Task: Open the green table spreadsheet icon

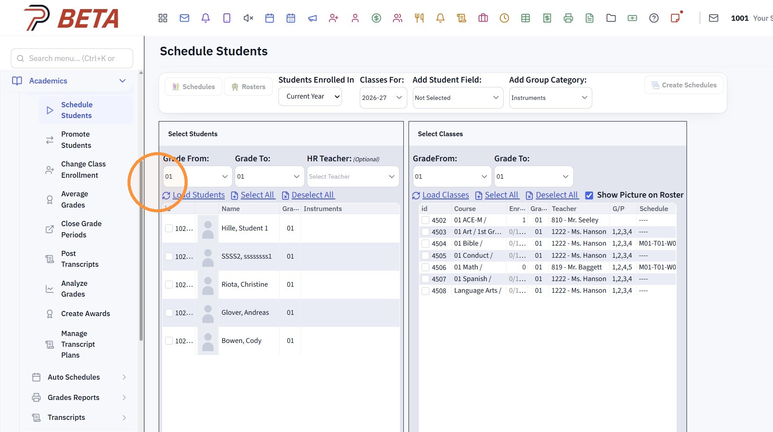Action: pyautogui.click(x=526, y=18)
